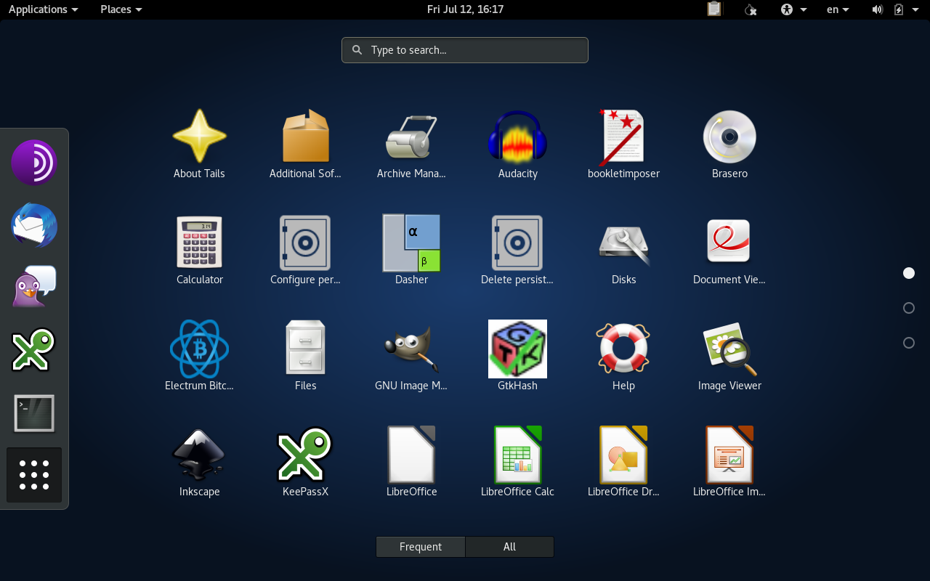Launch Pidgin messenger from the dock
Viewport: 930px width, 581px height.
34,288
